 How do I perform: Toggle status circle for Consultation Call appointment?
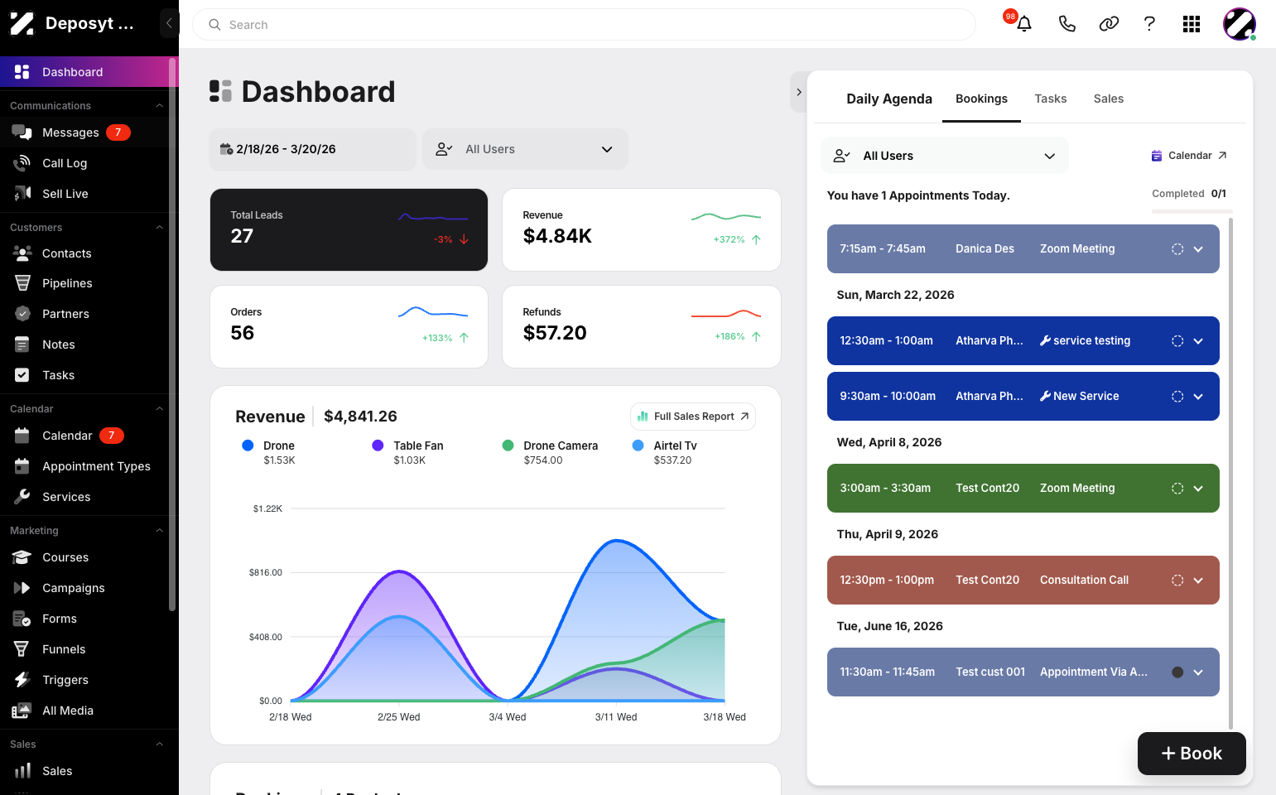coord(1177,581)
